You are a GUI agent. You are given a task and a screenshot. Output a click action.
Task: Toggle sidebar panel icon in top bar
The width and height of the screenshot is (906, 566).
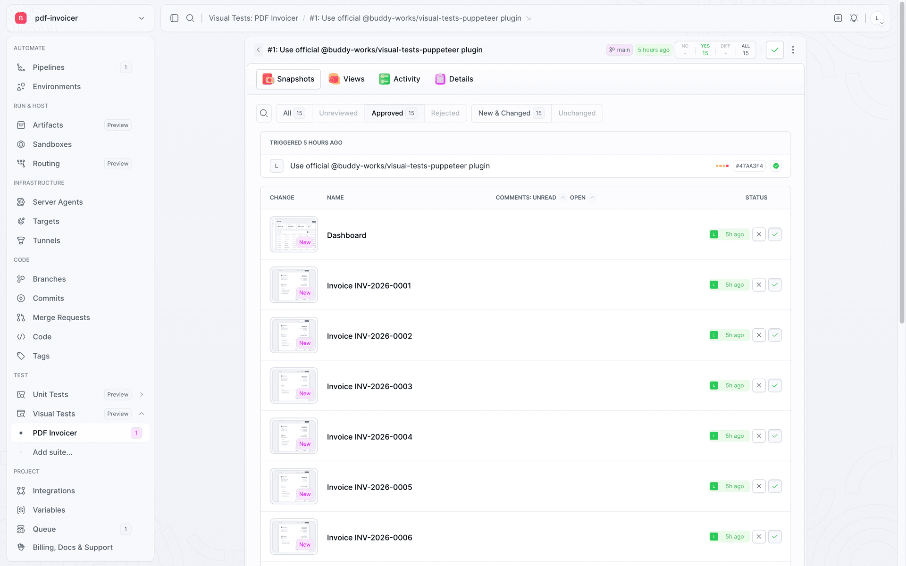pyautogui.click(x=174, y=18)
